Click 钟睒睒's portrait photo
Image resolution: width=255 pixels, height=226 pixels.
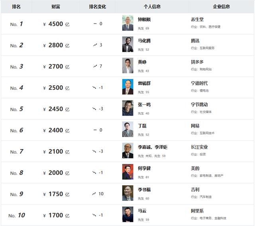click(x=127, y=23)
